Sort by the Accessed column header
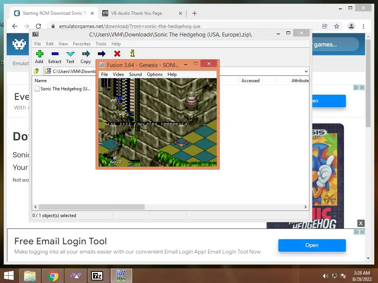Image resolution: width=378 pixels, height=283 pixels. pos(250,81)
